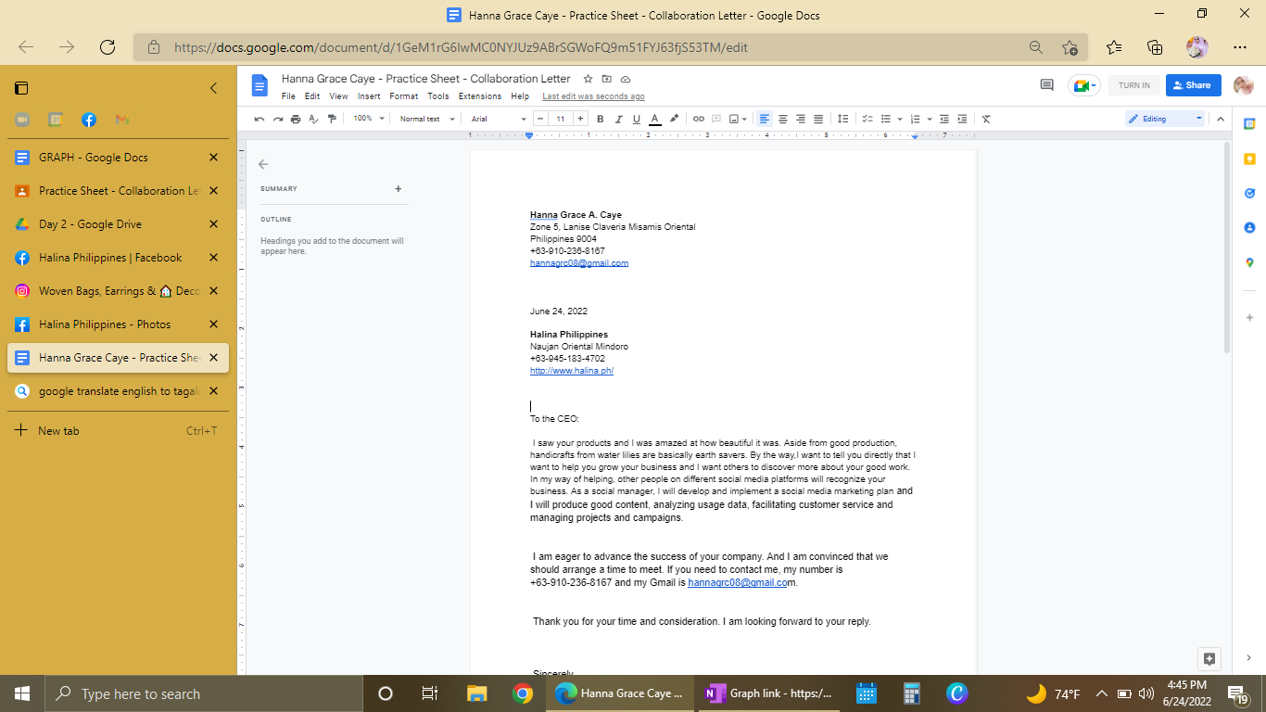
Task: Open the Format menu
Action: [x=403, y=96]
